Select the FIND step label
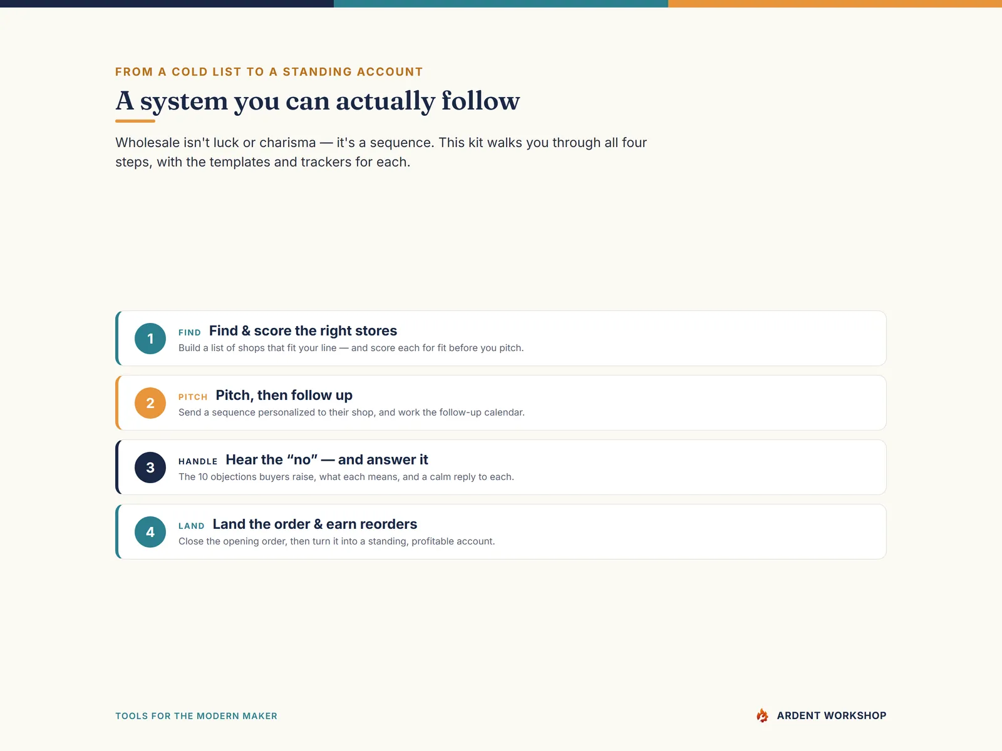1002x751 pixels. pos(190,332)
